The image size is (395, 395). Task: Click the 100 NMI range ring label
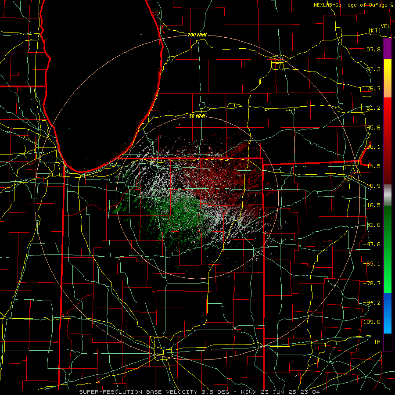pyautogui.click(x=197, y=35)
